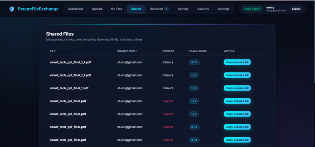This screenshot has width=315, height=147.
Task: Go to the Upload tab
Action: 97,9
